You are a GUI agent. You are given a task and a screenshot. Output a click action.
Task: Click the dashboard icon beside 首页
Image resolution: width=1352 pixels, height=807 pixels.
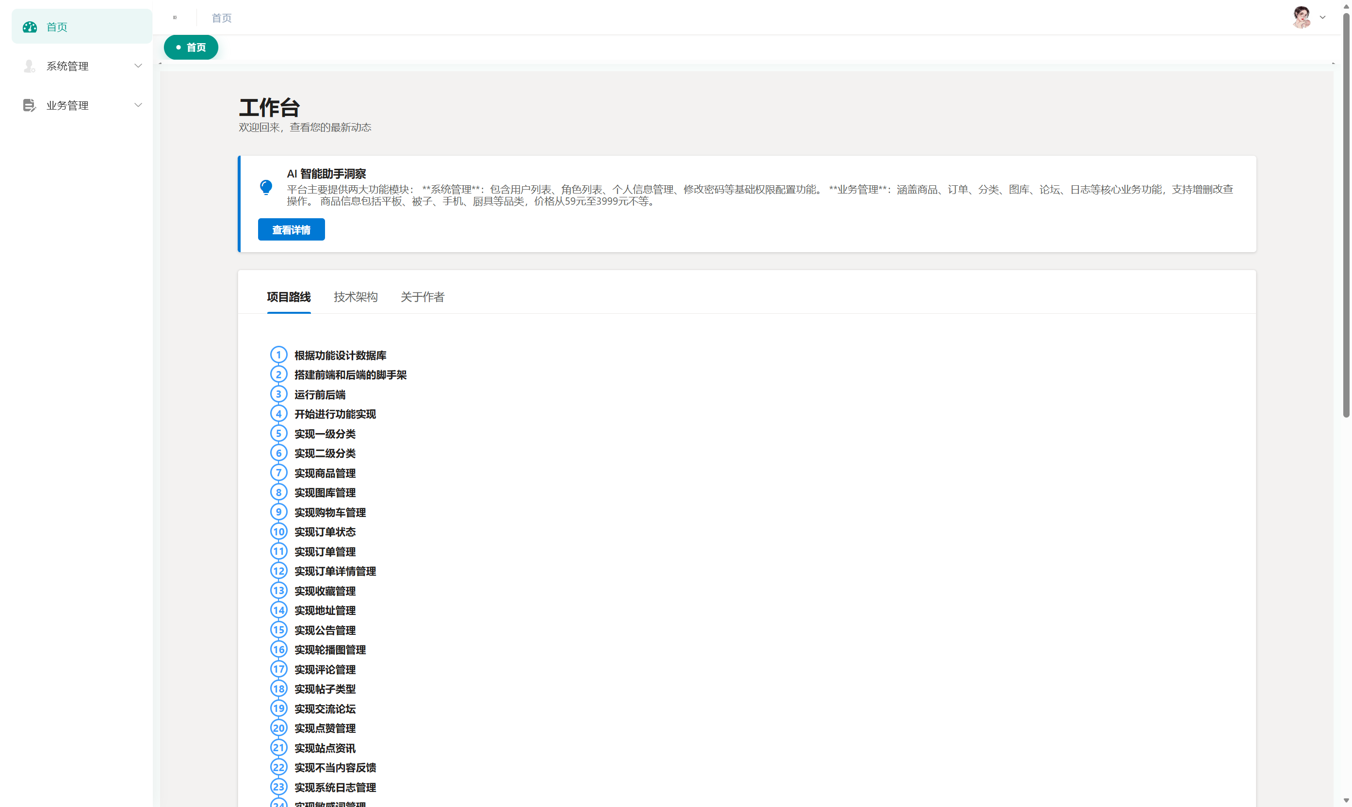tap(30, 27)
